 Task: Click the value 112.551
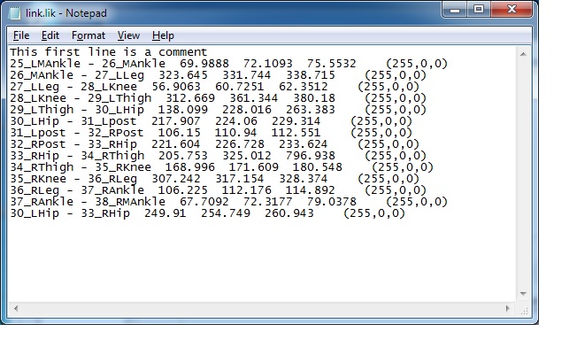pos(296,133)
